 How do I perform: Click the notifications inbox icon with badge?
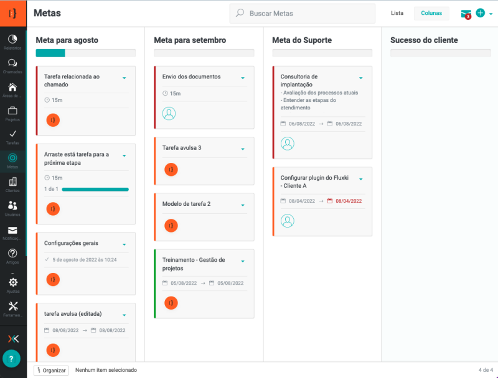pos(466,14)
